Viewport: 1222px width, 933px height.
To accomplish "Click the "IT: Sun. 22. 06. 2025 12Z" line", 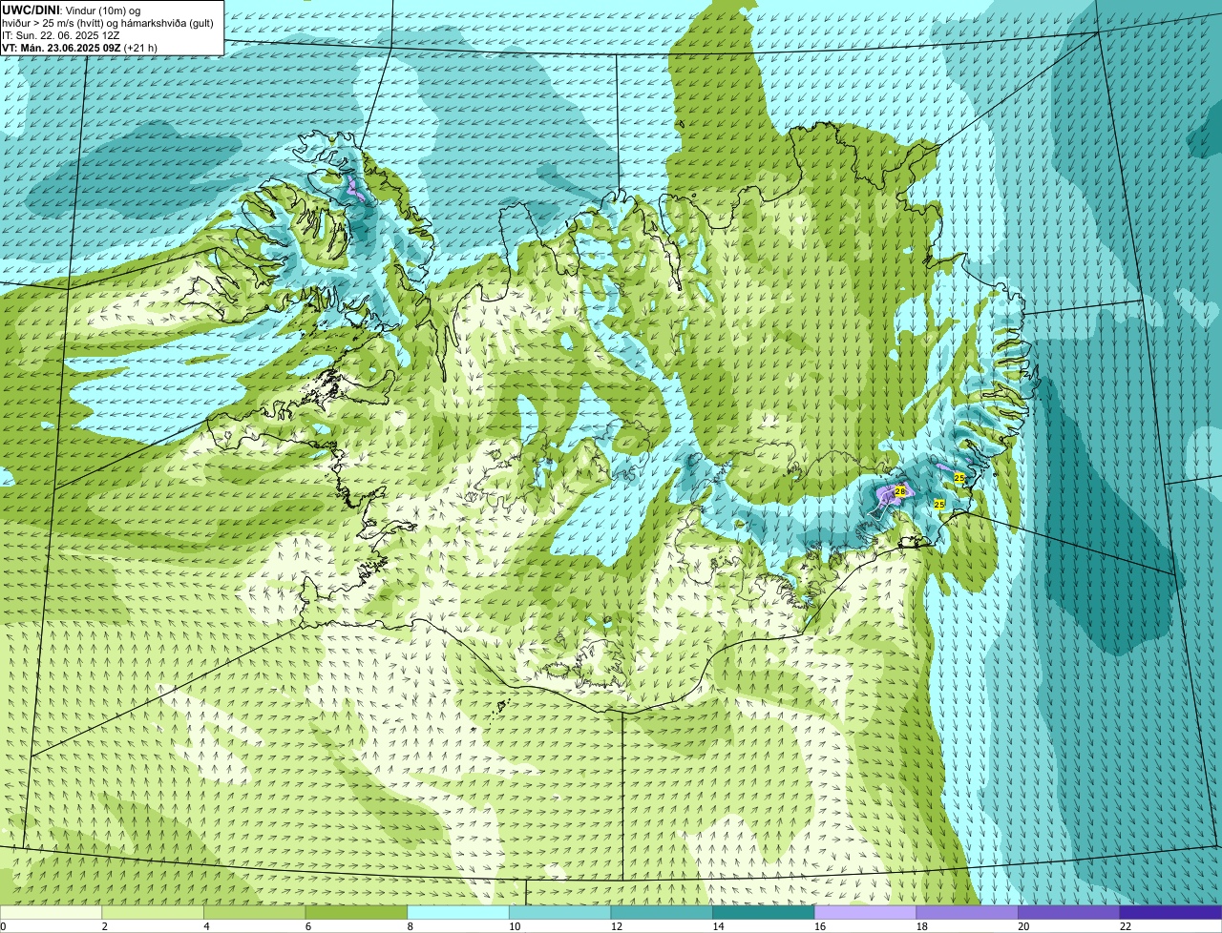I will coord(60,34).
